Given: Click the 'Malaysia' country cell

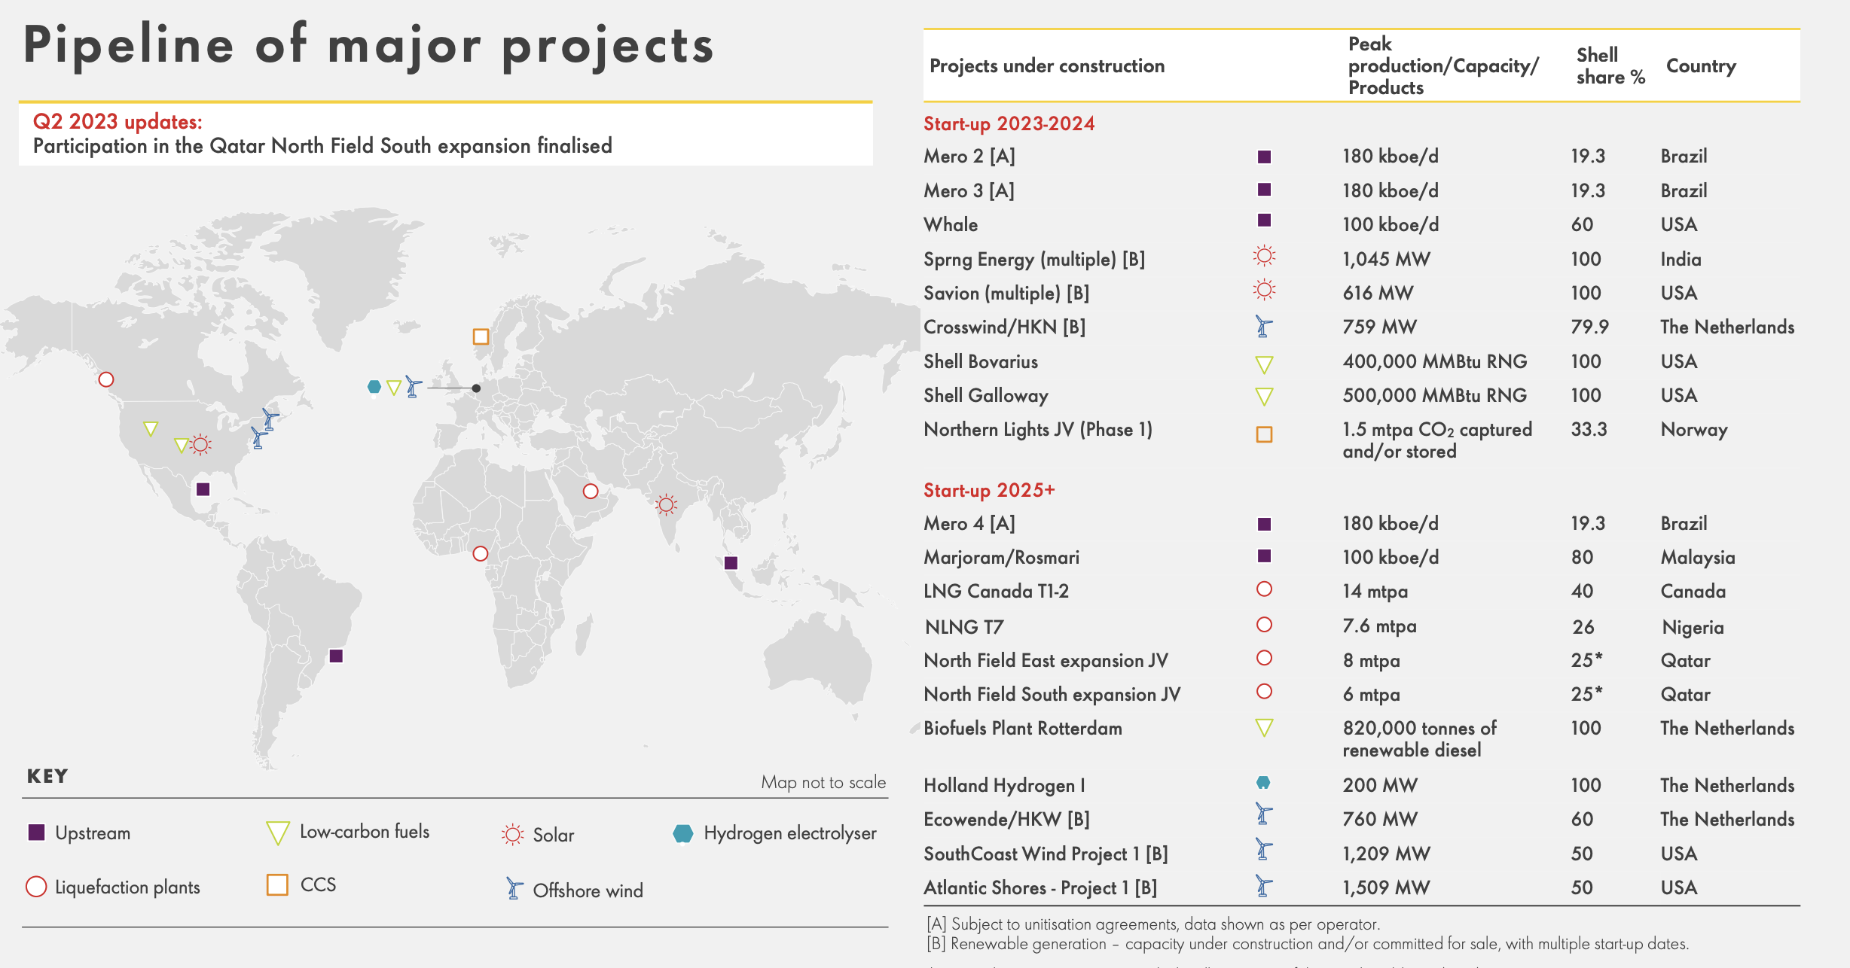Looking at the screenshot, I should click(x=1698, y=558).
